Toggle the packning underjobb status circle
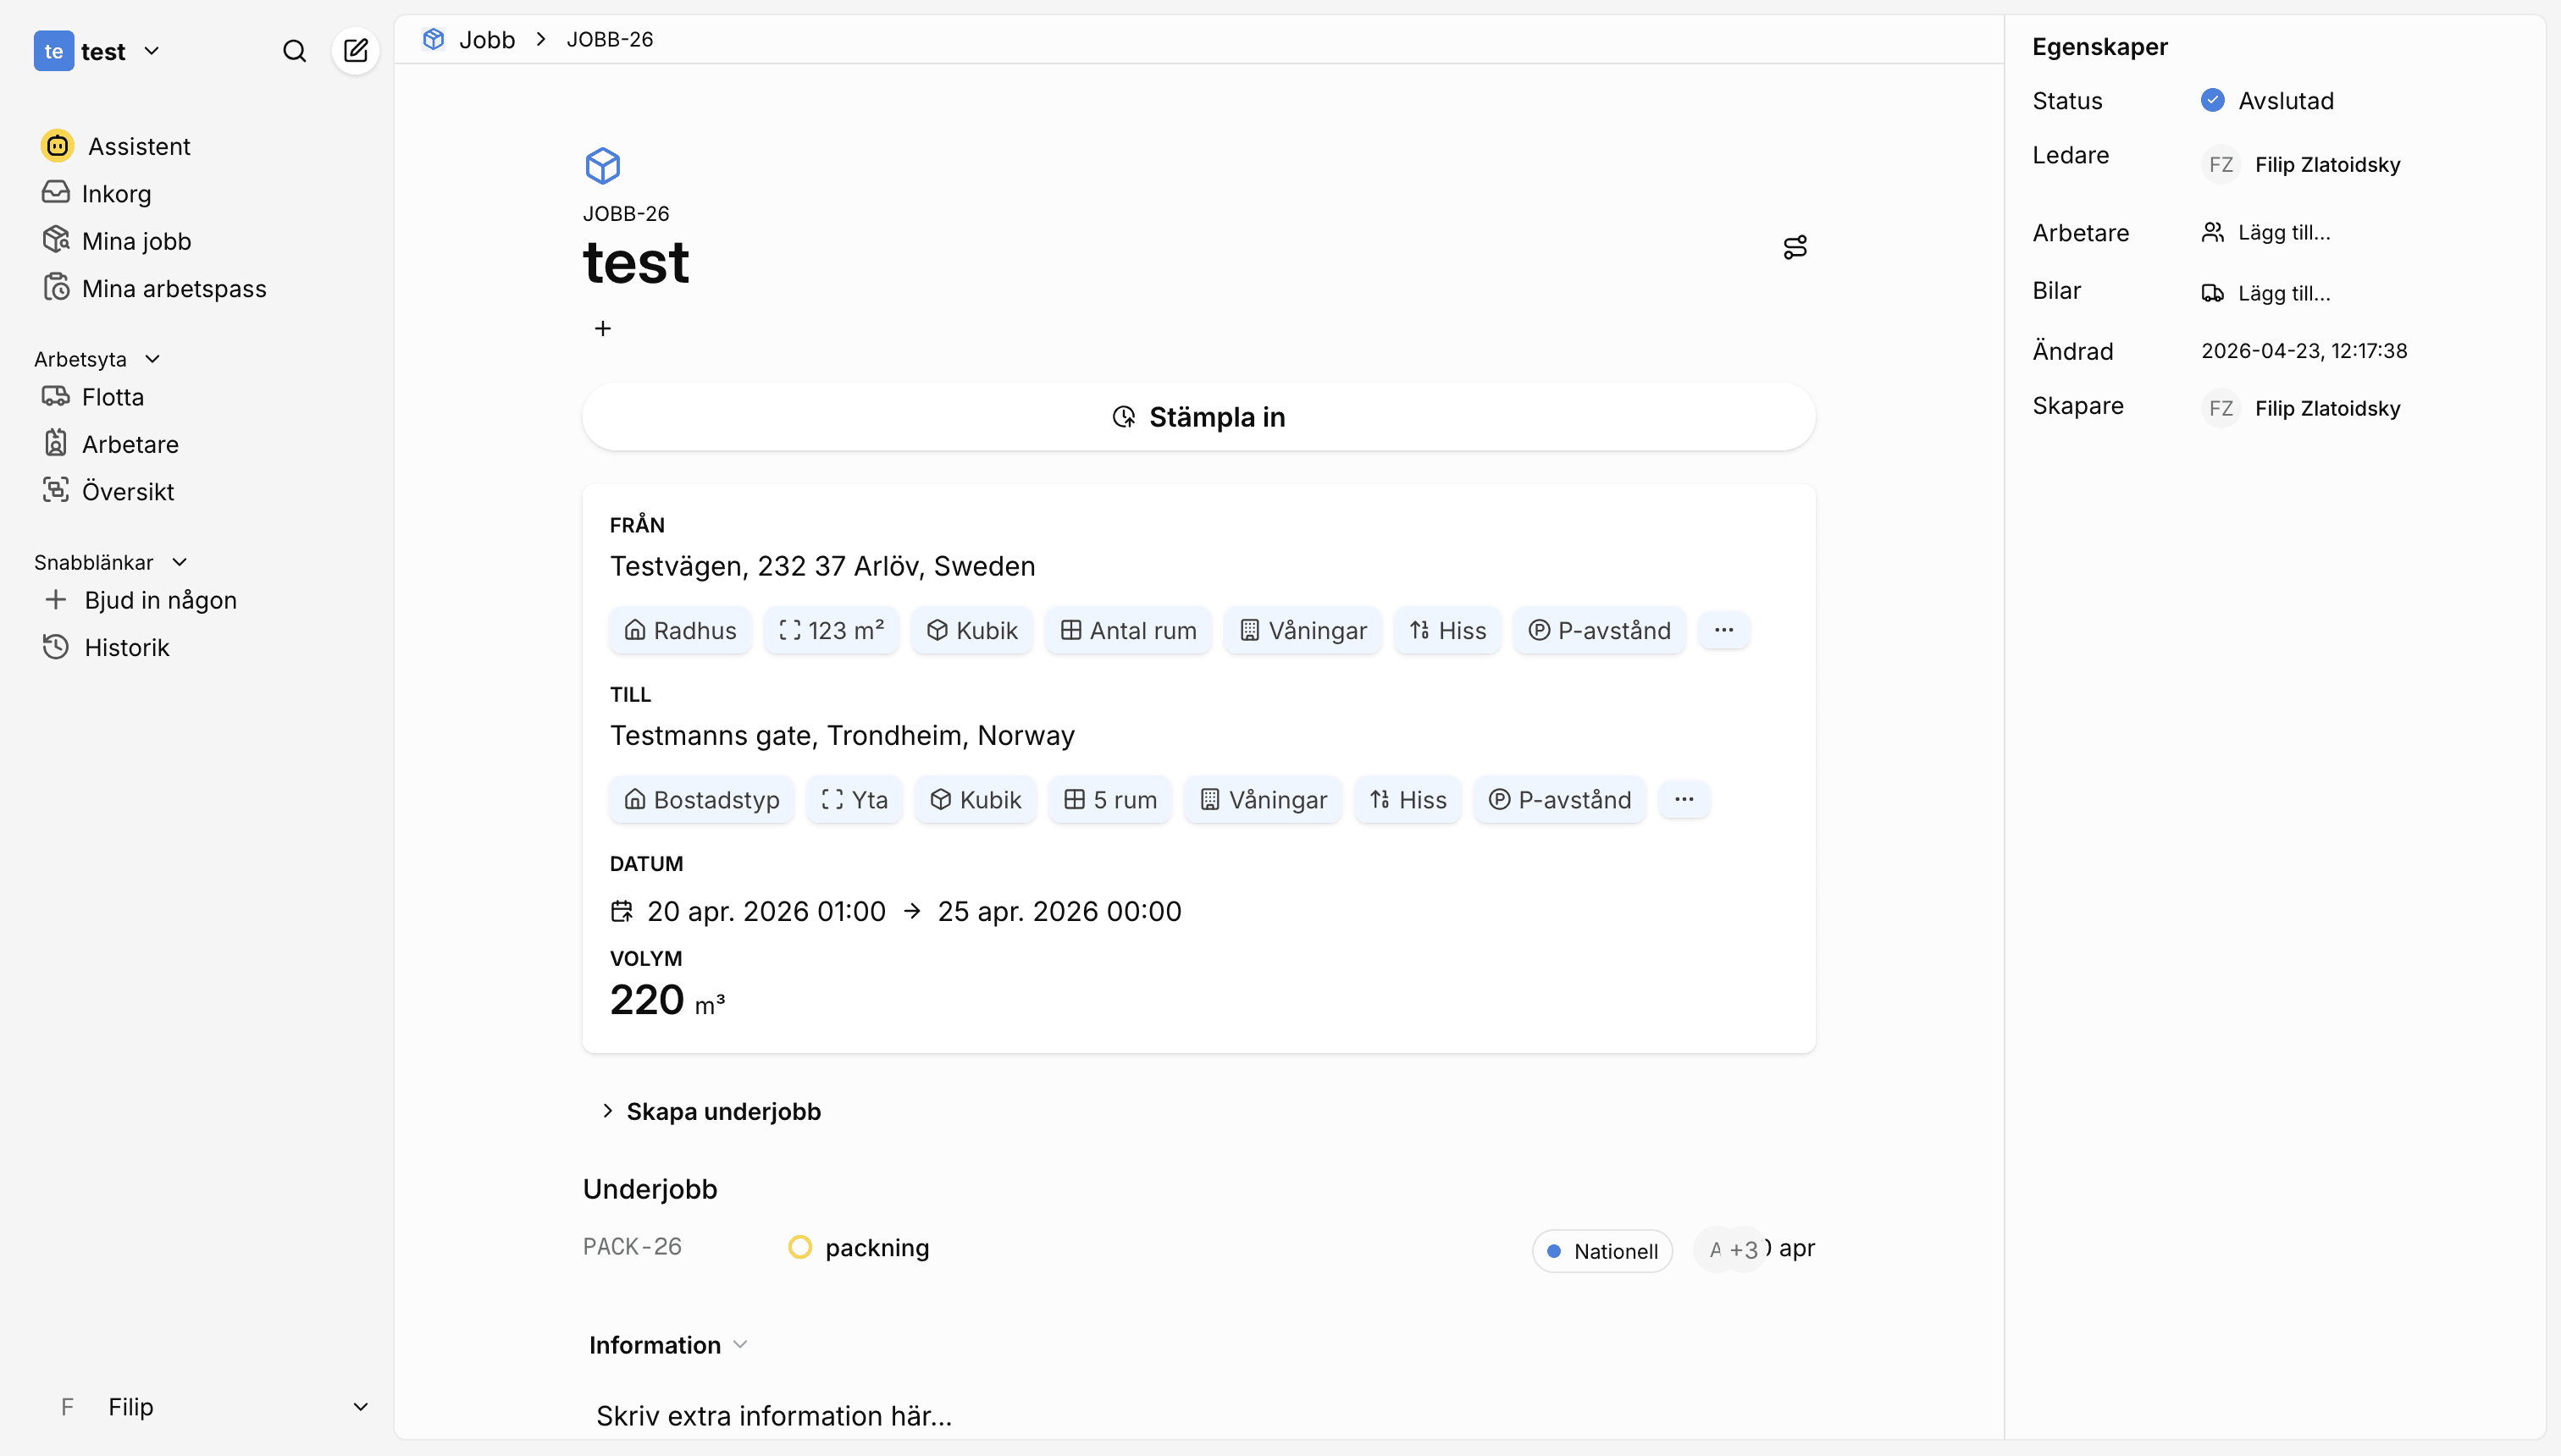 coord(799,1247)
